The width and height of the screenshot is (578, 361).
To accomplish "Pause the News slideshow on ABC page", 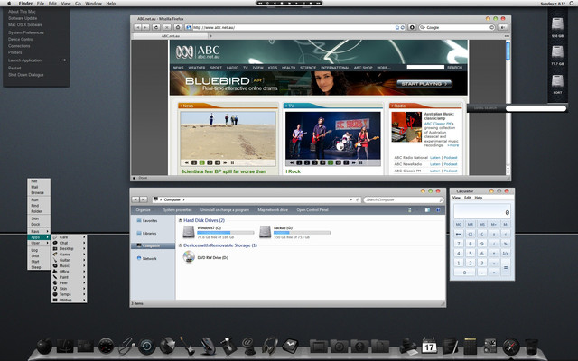I will tap(232, 162).
